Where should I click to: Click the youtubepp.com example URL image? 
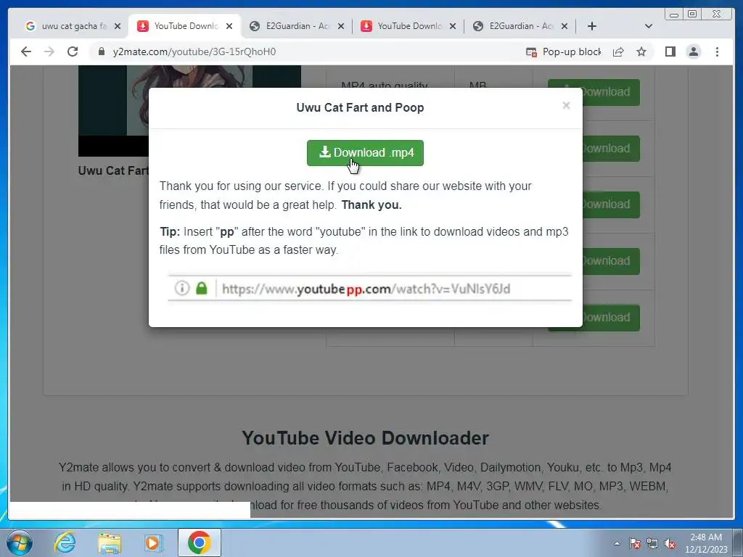369,287
